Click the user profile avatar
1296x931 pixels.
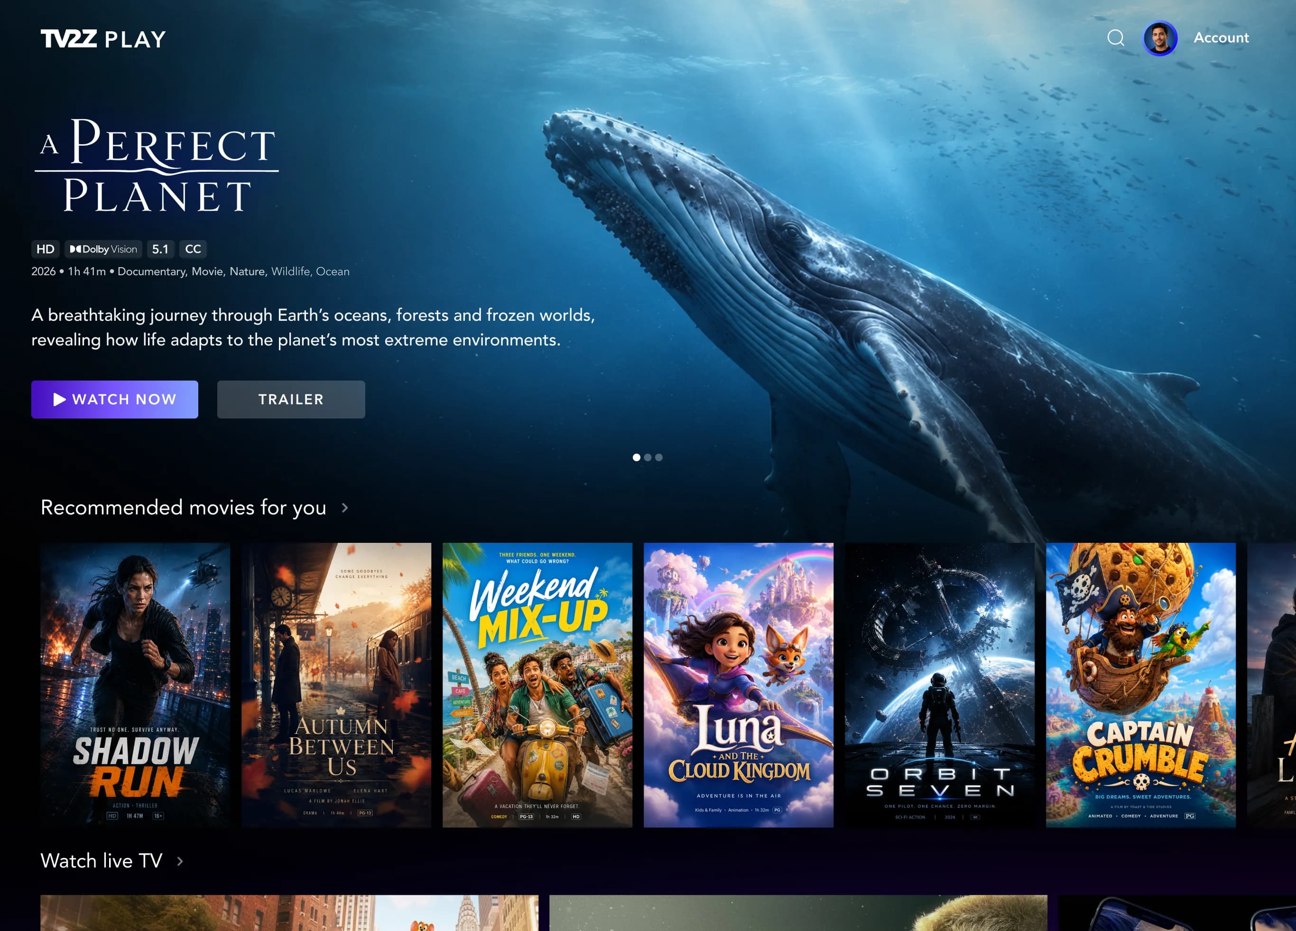tap(1159, 38)
